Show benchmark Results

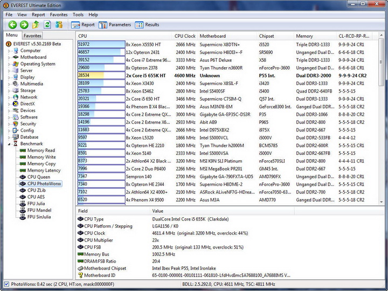pos(147,25)
